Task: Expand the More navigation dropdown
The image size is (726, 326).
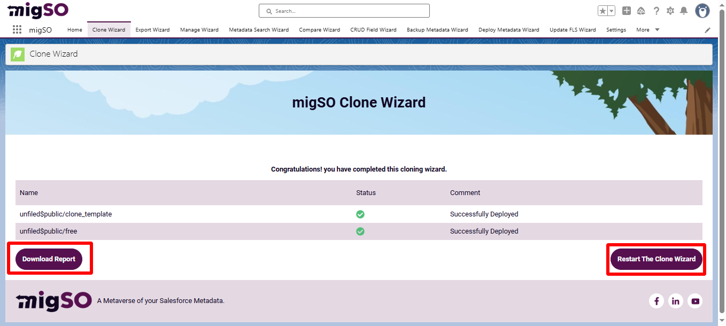Action: tap(648, 30)
